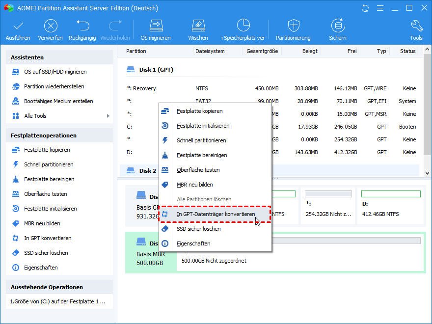Start Partition wiederherstellen wizard
Screen dimensions: 432x324
pos(54,86)
